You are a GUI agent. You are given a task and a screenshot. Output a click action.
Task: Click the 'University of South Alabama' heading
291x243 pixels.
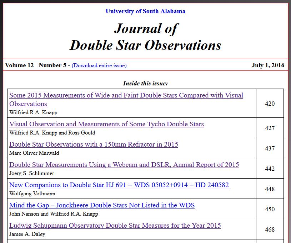[x=146, y=11]
